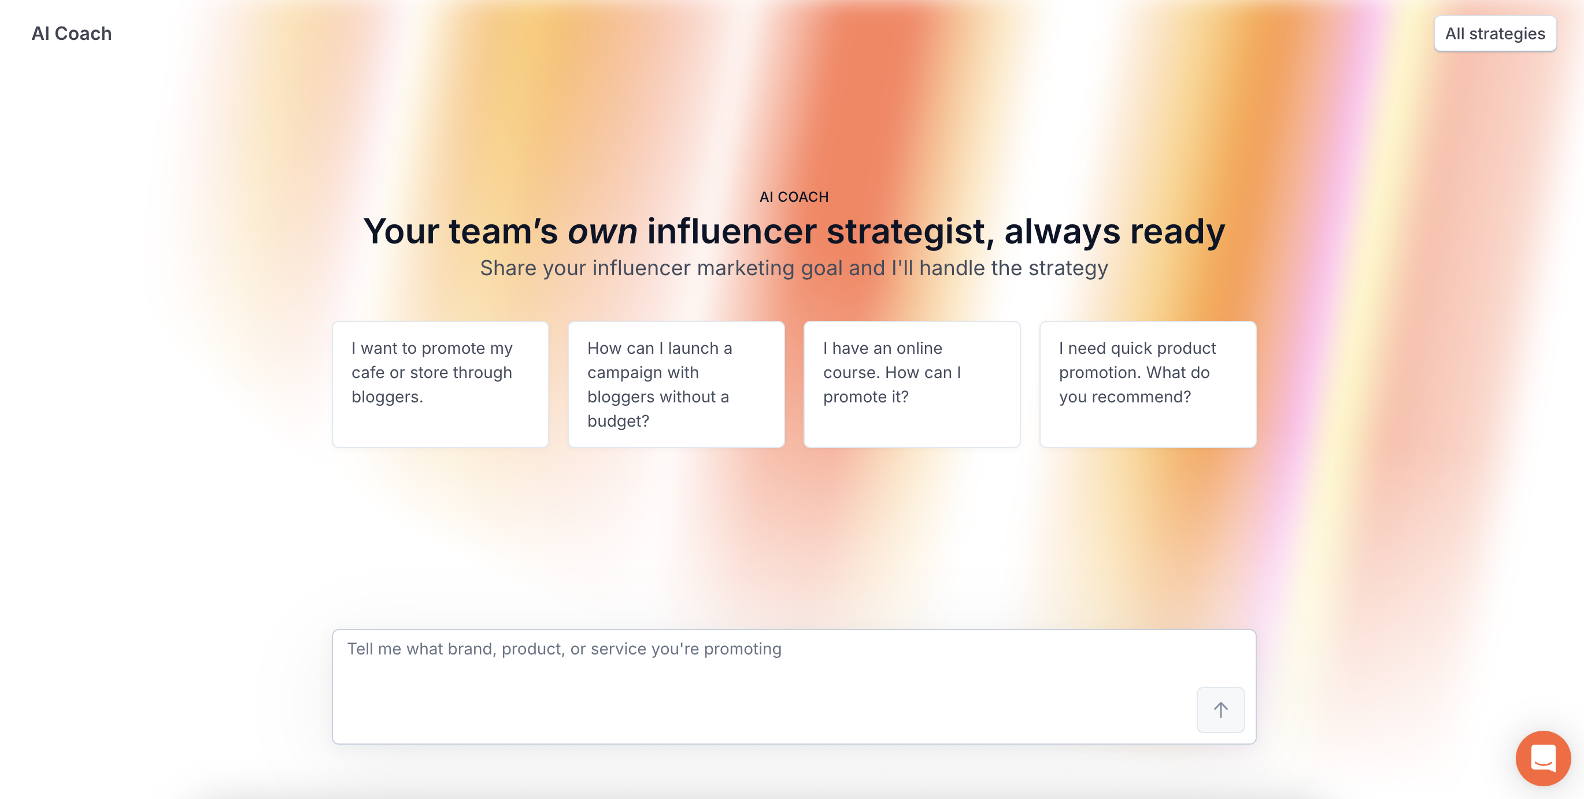Viewport: 1584px width, 799px height.
Task: Click "always ready" at the headline's end
Action: tap(1114, 232)
